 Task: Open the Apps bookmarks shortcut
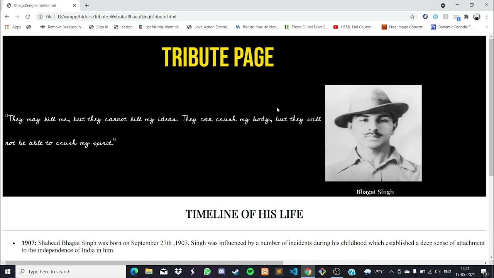[13, 27]
